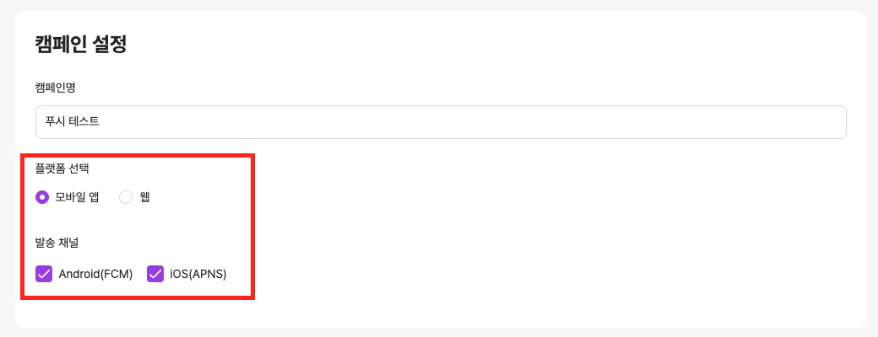The height and width of the screenshot is (337, 878).
Task: Choose the 웹 platform radio button
Action: coord(126,198)
